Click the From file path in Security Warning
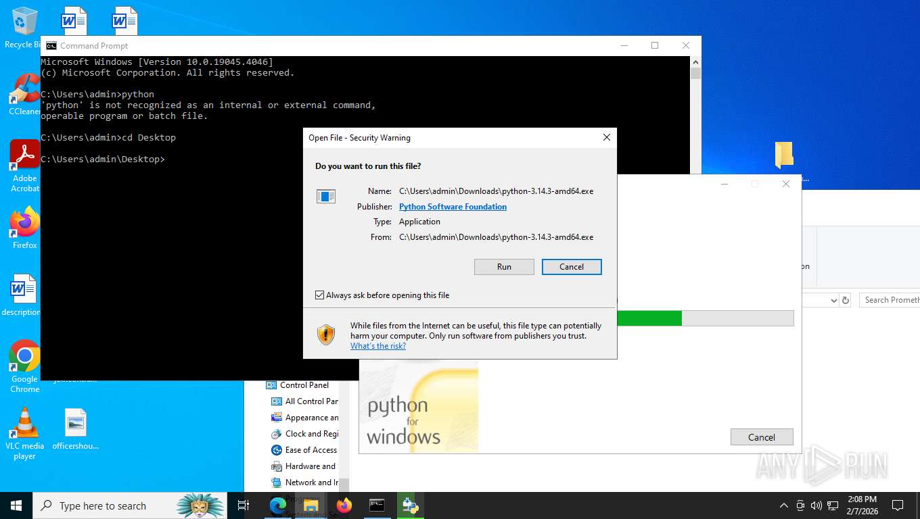This screenshot has height=519, width=920. pos(496,237)
